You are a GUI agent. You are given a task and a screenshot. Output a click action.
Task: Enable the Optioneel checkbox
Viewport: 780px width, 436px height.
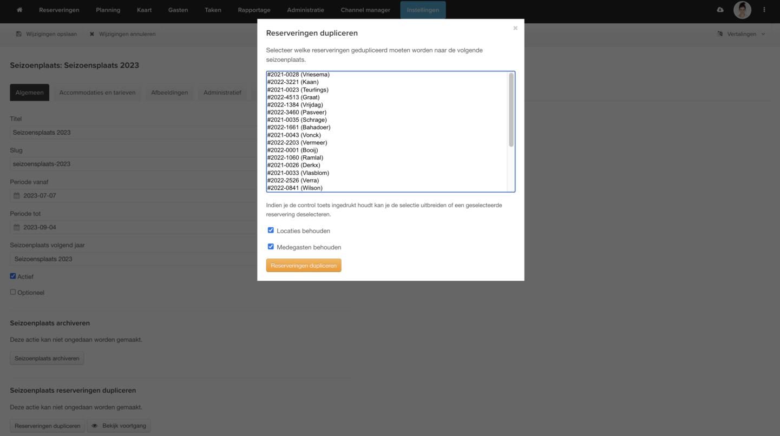[13, 292]
